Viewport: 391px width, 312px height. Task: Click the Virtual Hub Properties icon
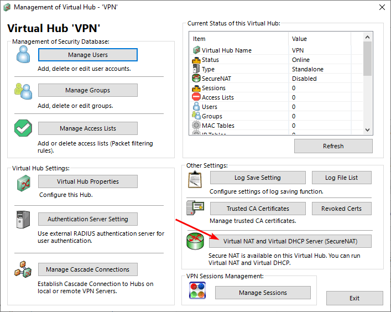click(x=23, y=182)
